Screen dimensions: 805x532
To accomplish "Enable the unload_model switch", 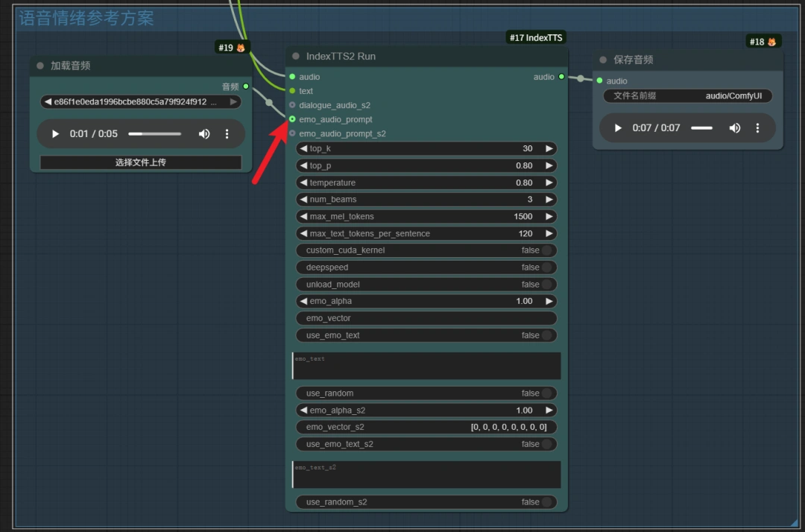I will click(x=426, y=284).
